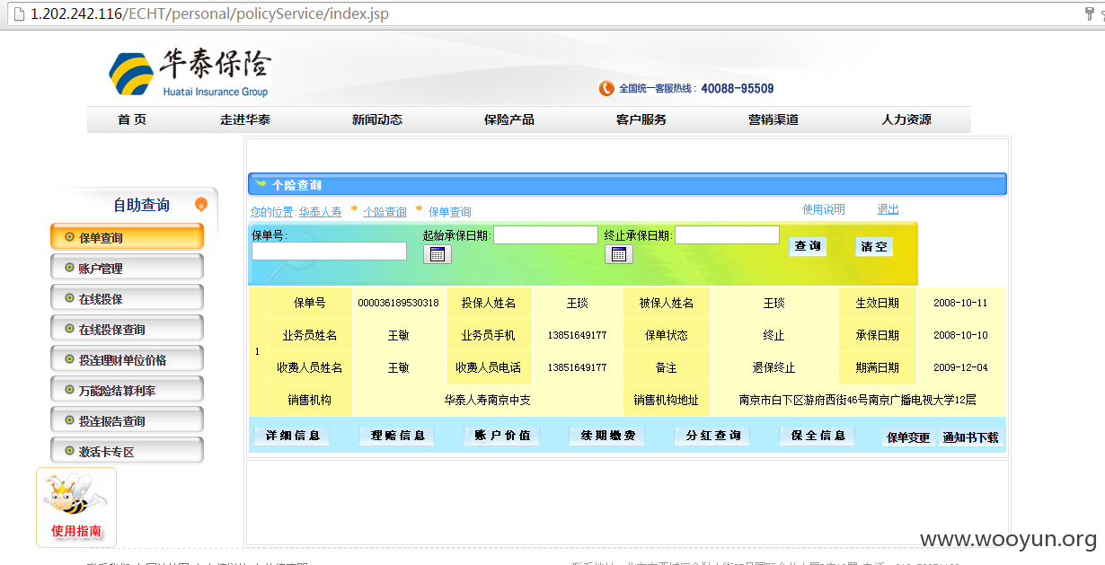
Task: Click the 个险查询 panel header
Action: coord(627,184)
